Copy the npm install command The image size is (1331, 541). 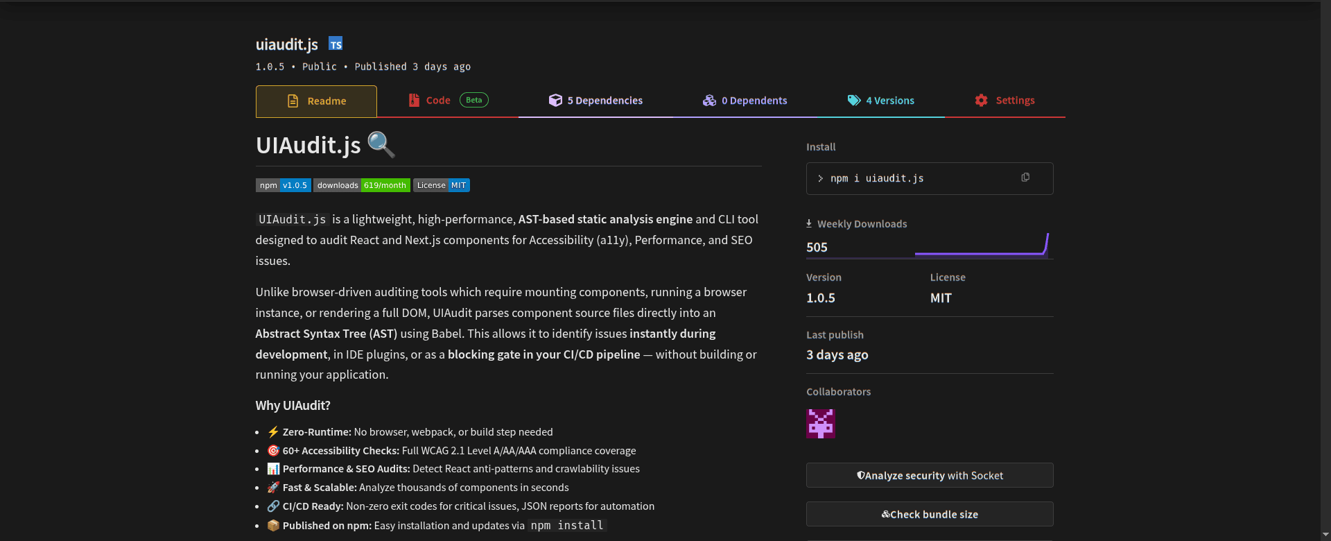coord(1025,178)
